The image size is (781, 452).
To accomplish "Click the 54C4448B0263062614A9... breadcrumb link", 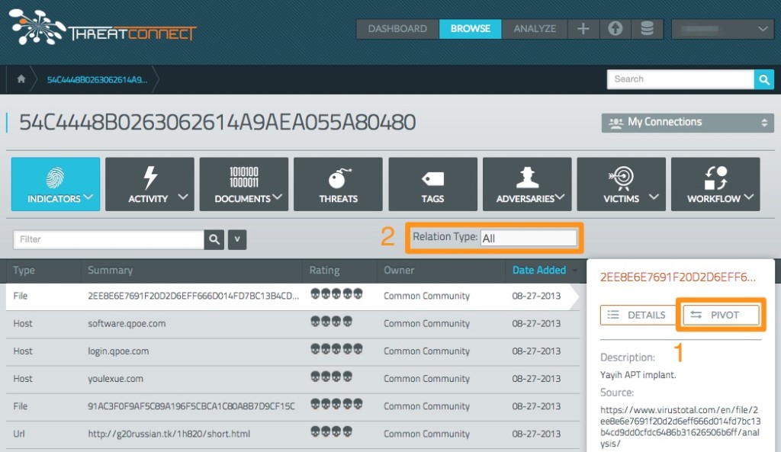I will point(97,79).
